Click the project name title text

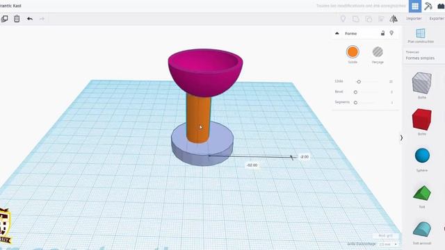click(x=10, y=6)
